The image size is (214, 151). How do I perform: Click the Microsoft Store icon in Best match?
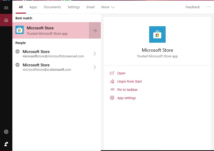click(20, 30)
